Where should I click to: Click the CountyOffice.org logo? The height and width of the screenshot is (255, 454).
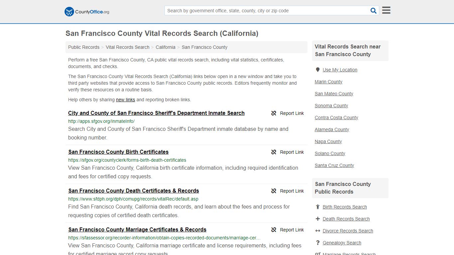pyautogui.click(x=87, y=12)
